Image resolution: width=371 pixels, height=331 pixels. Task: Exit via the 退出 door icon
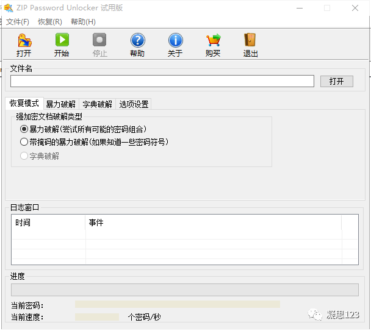tap(250, 44)
